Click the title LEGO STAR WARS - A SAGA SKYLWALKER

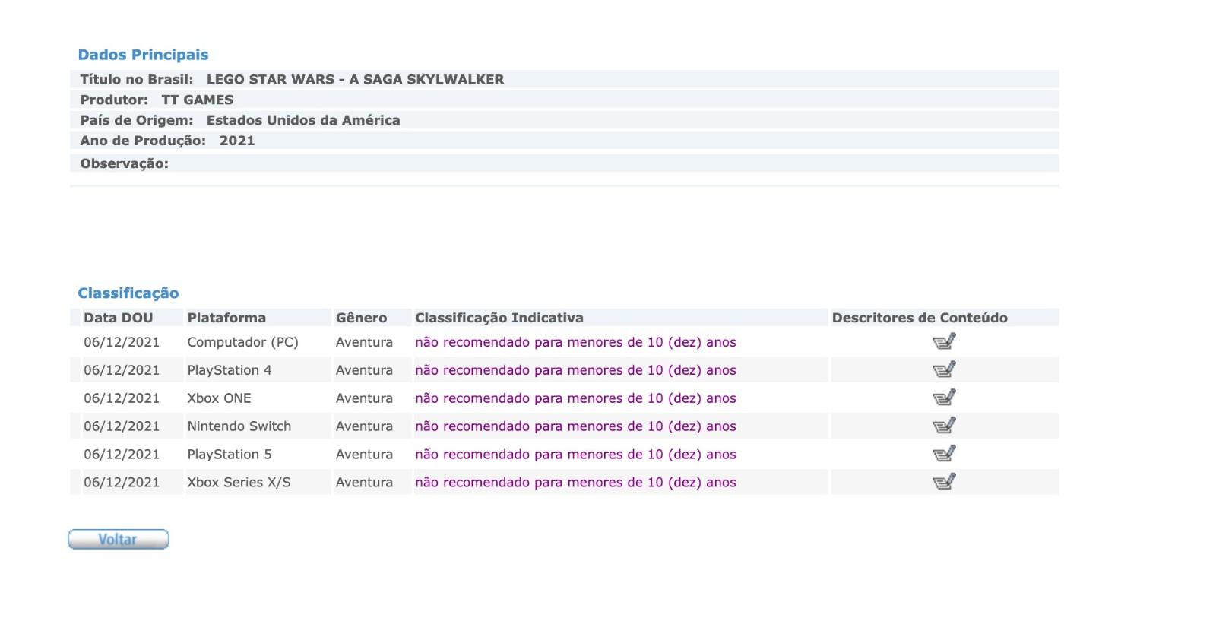coord(355,79)
